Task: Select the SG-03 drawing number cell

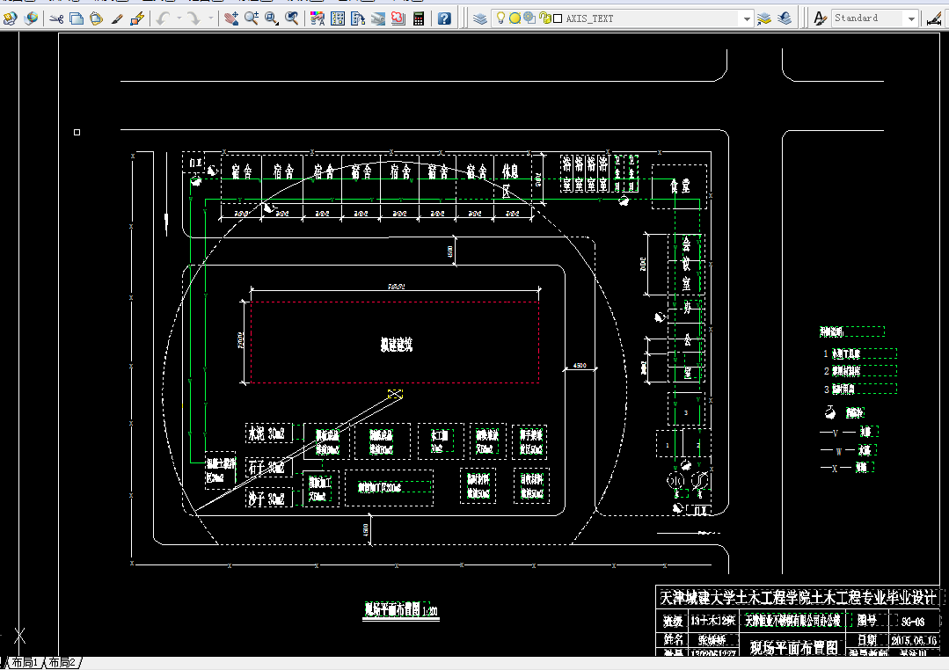Action: (913, 622)
